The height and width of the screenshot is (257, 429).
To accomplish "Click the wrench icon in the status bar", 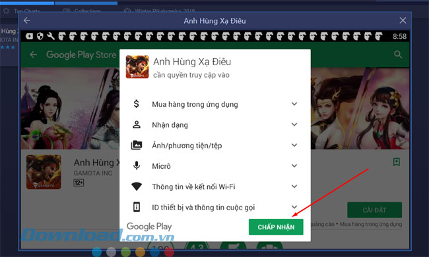I will [51, 36].
